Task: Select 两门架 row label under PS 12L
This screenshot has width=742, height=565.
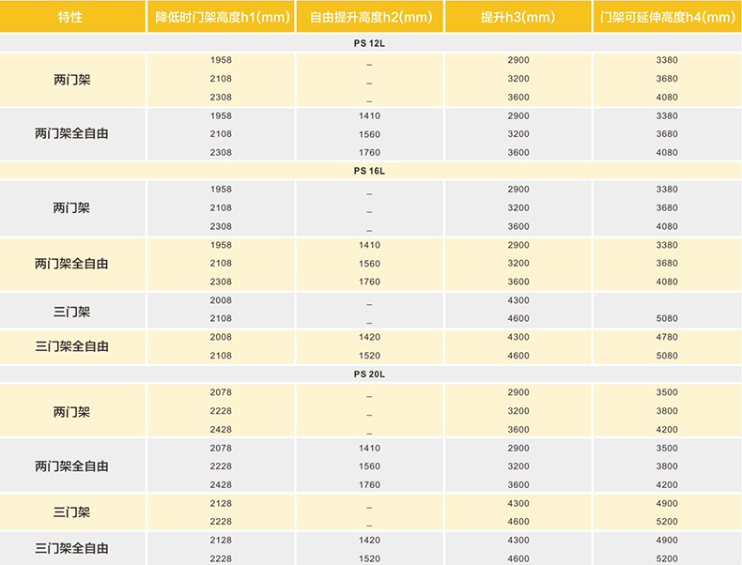Action: coord(71,80)
